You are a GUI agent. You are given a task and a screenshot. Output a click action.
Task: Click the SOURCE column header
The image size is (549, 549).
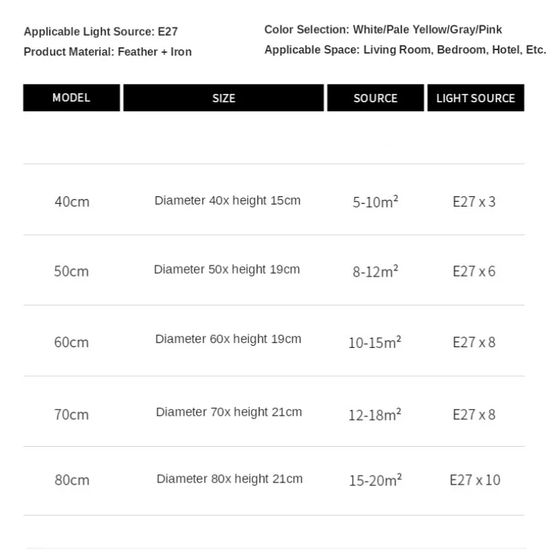tap(375, 97)
